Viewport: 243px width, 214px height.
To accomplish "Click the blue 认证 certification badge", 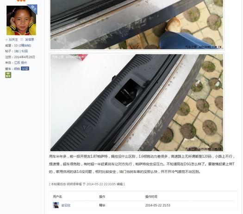I will click(x=25, y=68).
